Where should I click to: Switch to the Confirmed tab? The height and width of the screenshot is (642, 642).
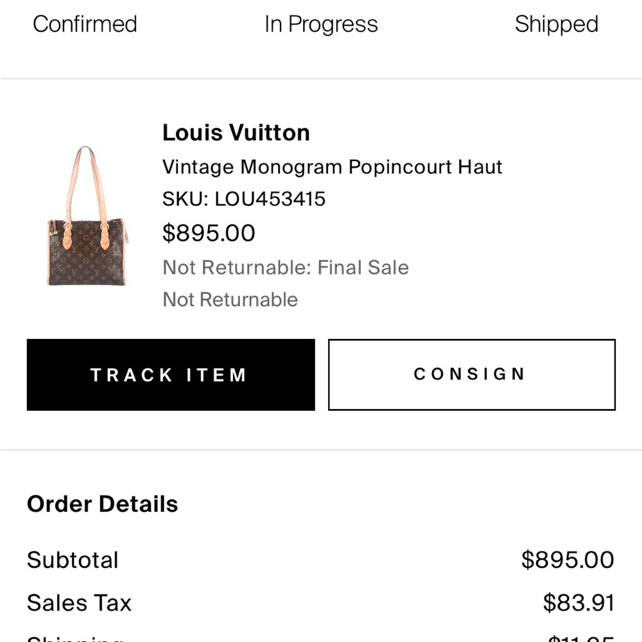[85, 24]
